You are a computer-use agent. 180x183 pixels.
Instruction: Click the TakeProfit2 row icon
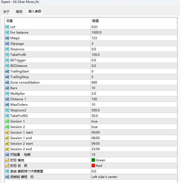(x=7, y=116)
